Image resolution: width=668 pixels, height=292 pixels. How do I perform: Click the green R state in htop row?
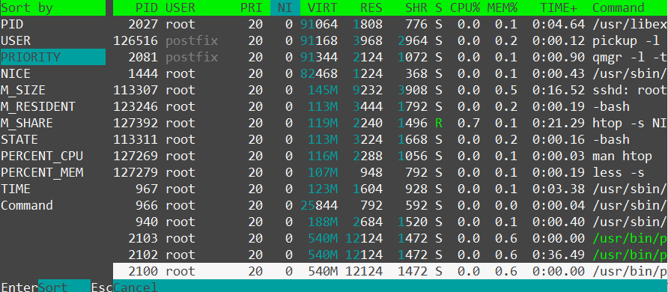(x=439, y=123)
